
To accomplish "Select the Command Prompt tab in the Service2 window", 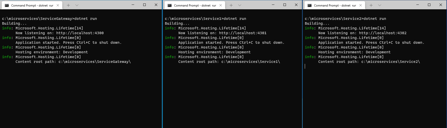I will click(335, 5).
